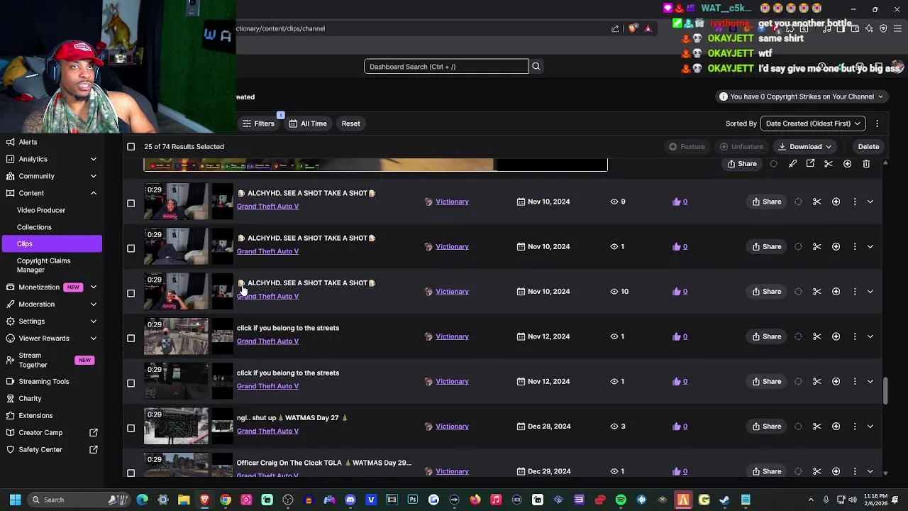
Task: Open the Windows Start button
Action: (15, 500)
